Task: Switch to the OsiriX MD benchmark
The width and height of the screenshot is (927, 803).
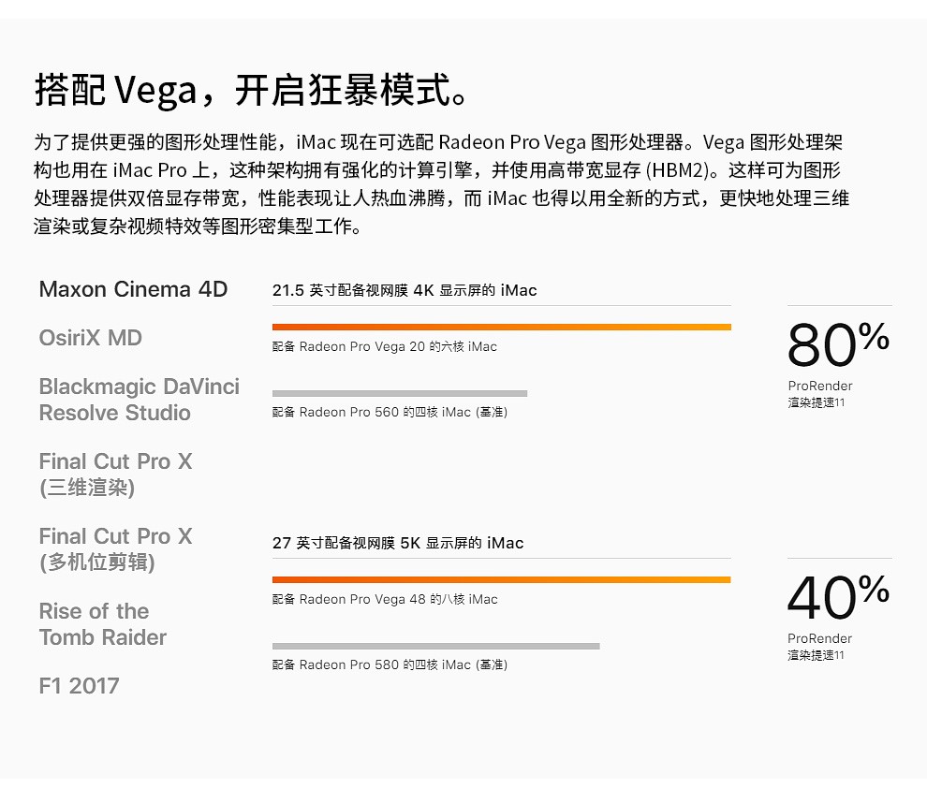Action: coord(91,338)
